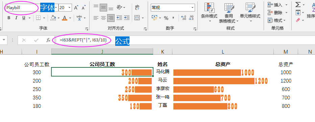
Task: Click the fx Insert Function icon
Action: (48, 40)
